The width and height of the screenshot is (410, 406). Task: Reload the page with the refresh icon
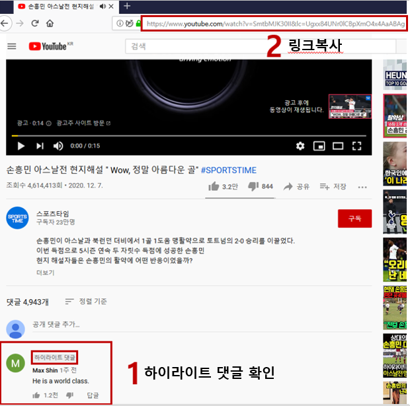[x=35, y=24]
